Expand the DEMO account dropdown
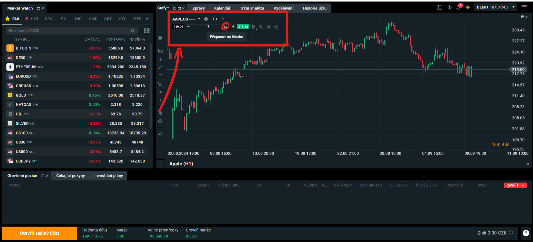The image size is (533, 243). [x=513, y=7]
